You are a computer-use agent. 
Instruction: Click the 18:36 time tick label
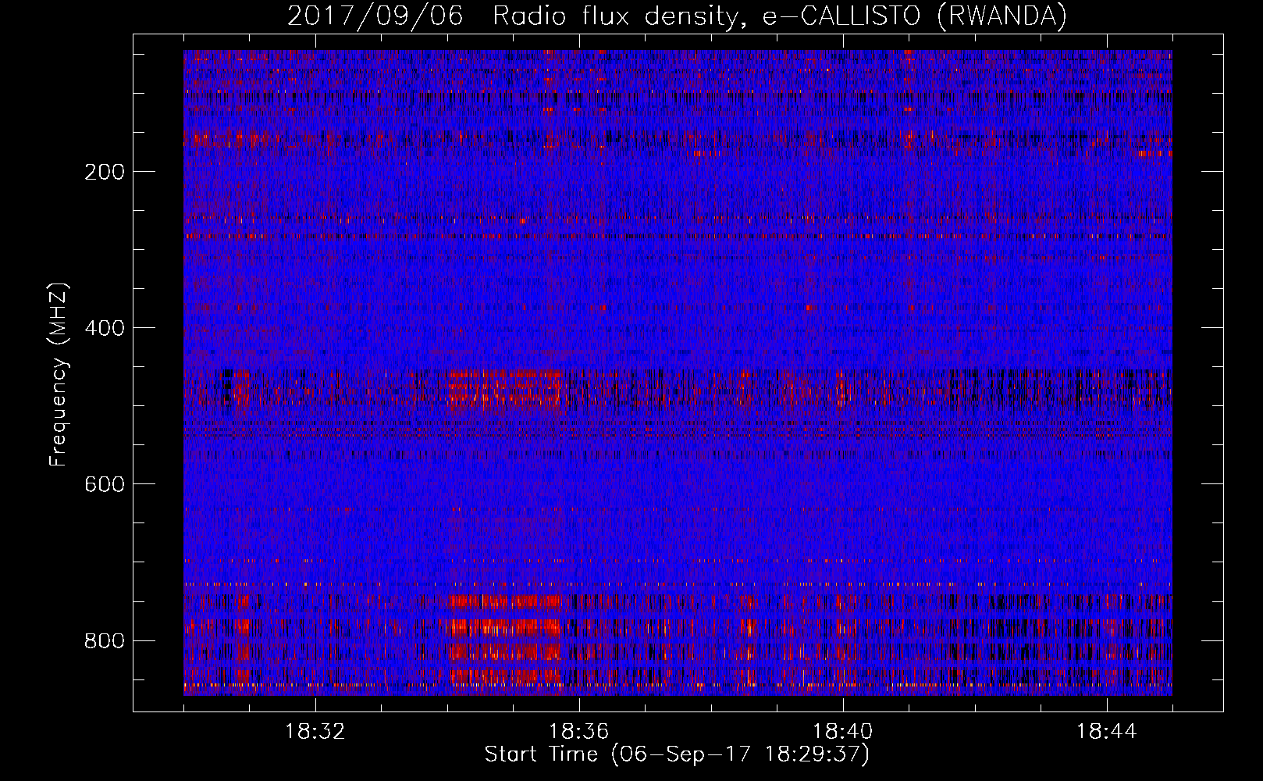[579, 732]
